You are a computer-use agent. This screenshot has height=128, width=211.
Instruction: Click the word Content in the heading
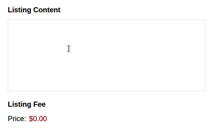(x=47, y=10)
